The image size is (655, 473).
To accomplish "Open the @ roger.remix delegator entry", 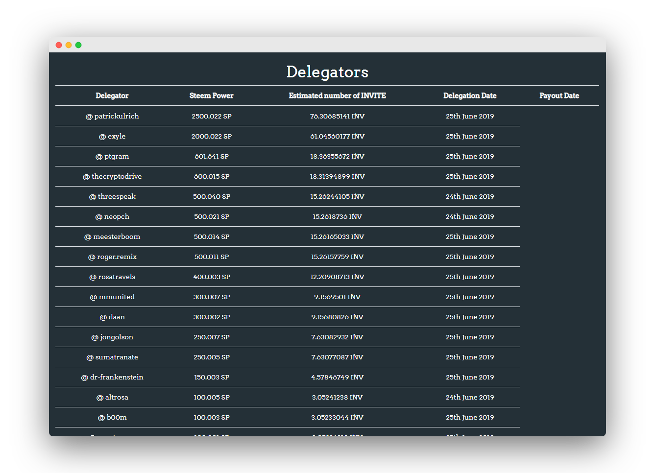I will 112,257.
